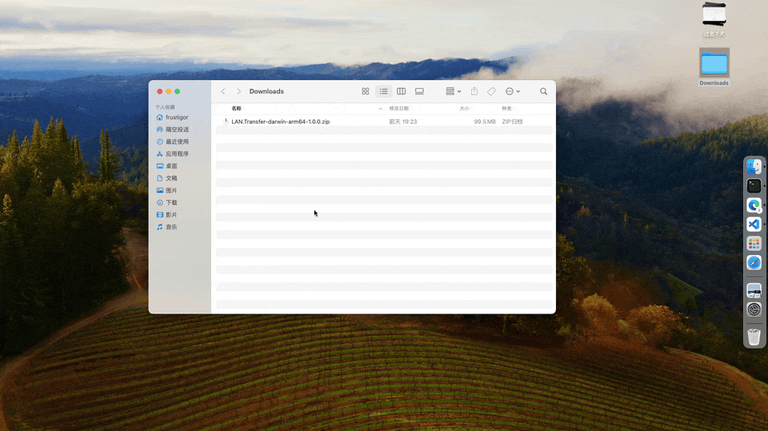Go back in Finder navigation
The width and height of the screenshot is (768, 431).
pyautogui.click(x=223, y=92)
